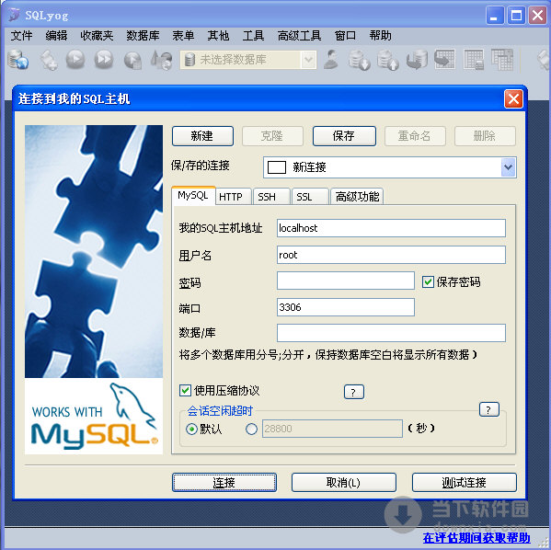The image size is (551, 550).
Task: Switch to the SSL tab
Action: [x=310, y=197]
